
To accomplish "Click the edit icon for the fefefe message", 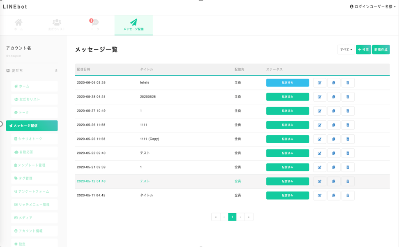I will point(320,83).
